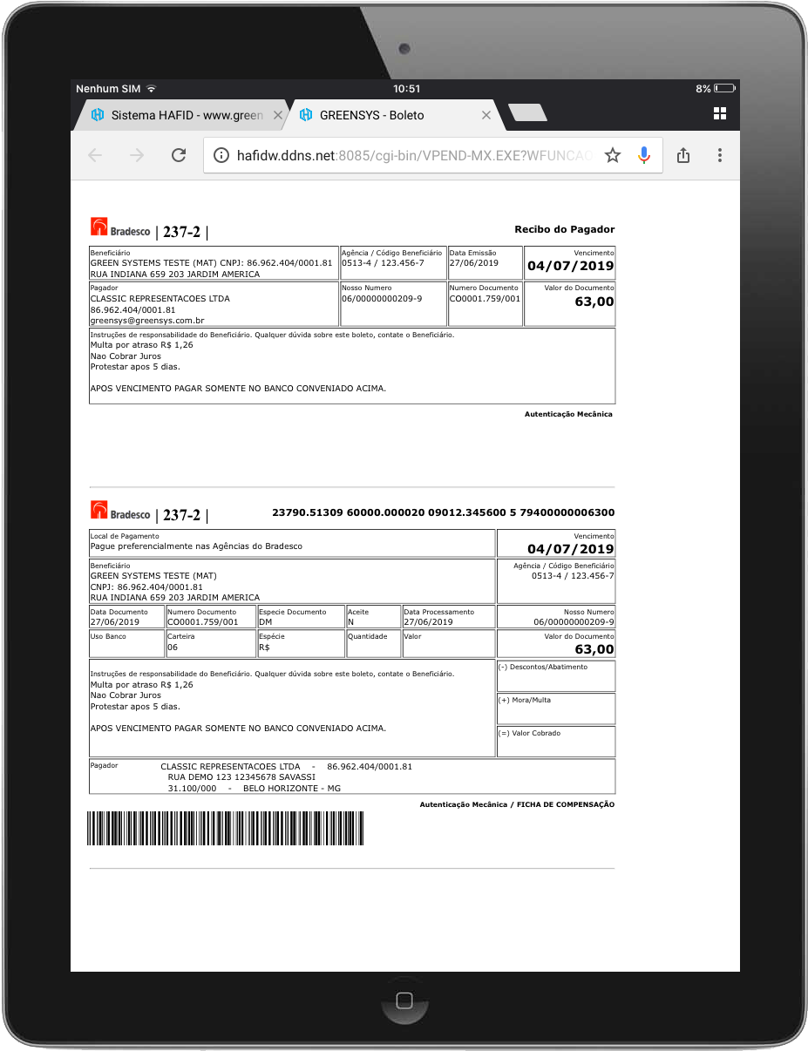
Task: Open site info icon in address bar
Action: tap(221, 155)
